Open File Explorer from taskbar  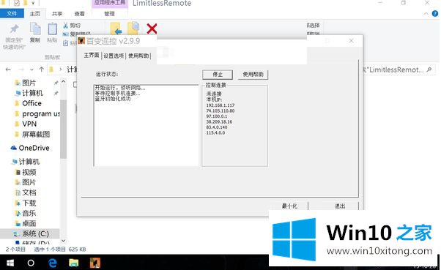(74, 263)
